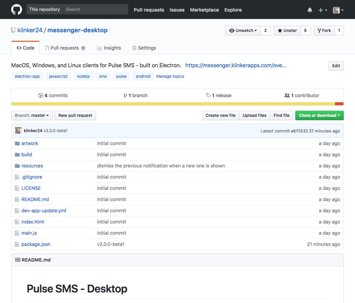Select the sms topic
The width and height of the screenshot is (355, 303).
103,76
